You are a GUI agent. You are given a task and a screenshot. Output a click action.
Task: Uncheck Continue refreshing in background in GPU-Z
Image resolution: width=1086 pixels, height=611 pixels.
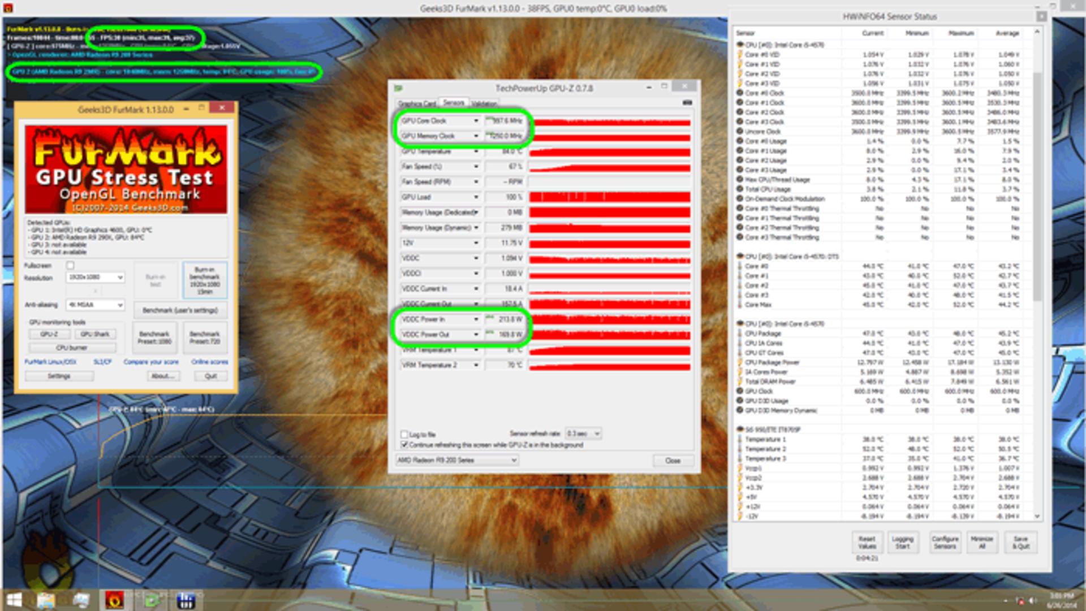pyautogui.click(x=404, y=445)
